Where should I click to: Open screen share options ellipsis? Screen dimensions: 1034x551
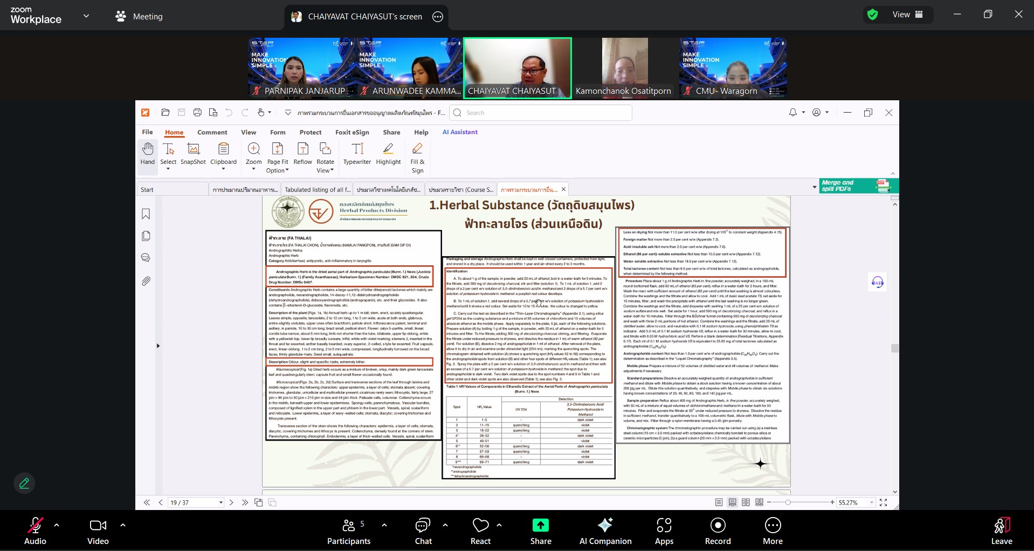point(438,17)
